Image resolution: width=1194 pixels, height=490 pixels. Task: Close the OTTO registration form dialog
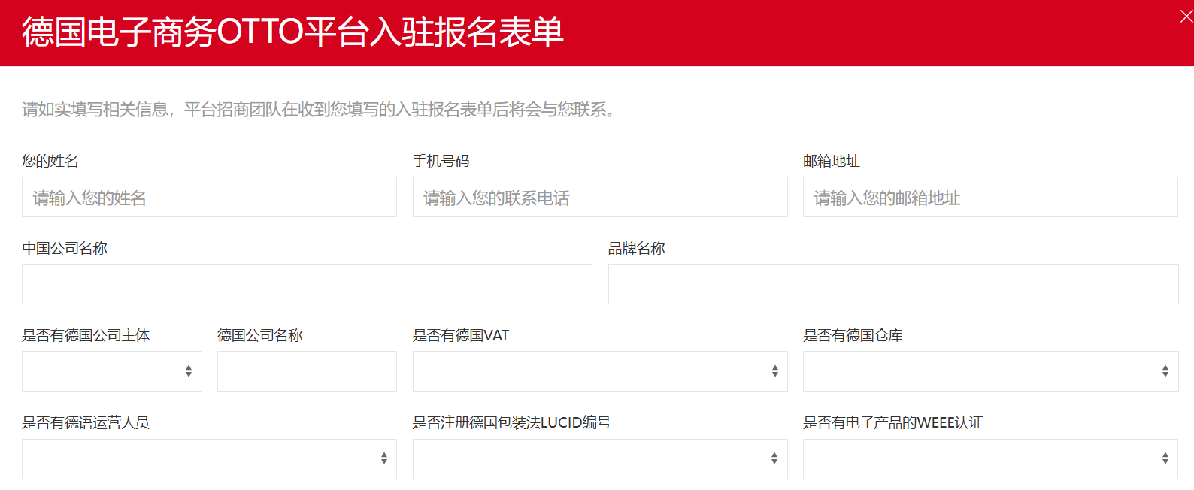tap(1186, 17)
